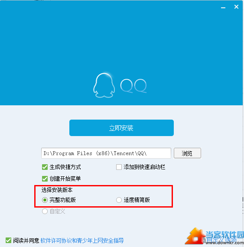Toggle 阅读并同意 agreement checkbox
Screen dimensions: 244x247
coord(8,240)
